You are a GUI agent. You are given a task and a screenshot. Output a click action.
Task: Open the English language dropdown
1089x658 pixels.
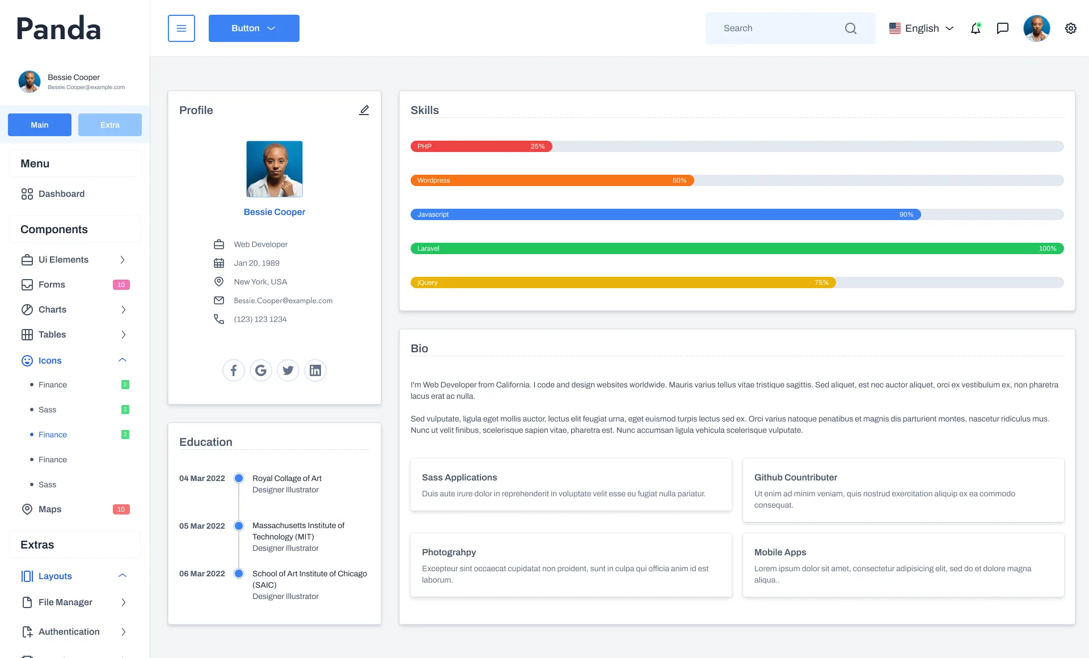pos(922,28)
